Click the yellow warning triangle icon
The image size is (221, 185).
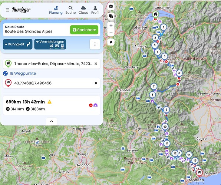point(49,102)
